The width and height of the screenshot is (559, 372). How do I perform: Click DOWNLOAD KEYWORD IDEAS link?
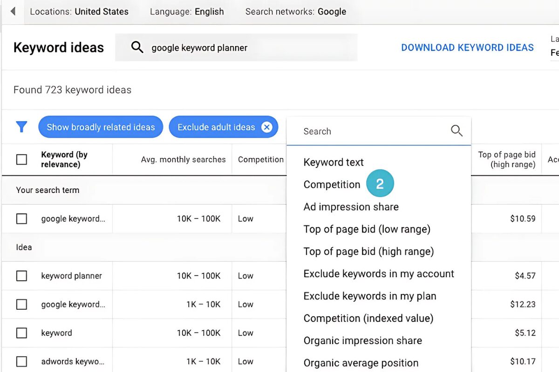point(467,47)
